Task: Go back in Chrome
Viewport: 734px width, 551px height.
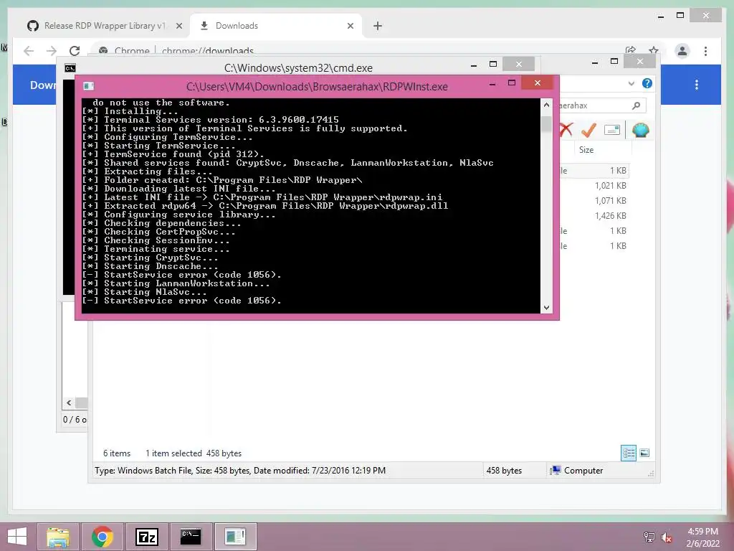Action: pyautogui.click(x=29, y=51)
